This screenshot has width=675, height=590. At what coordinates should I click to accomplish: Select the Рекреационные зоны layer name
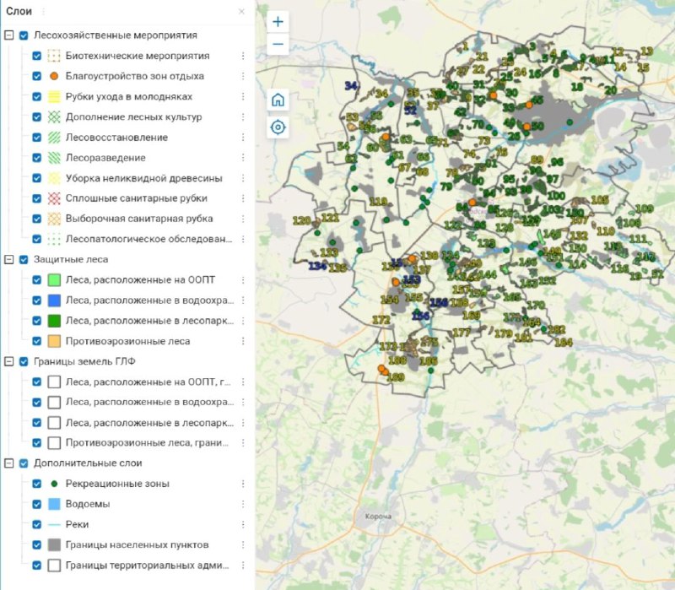117,484
